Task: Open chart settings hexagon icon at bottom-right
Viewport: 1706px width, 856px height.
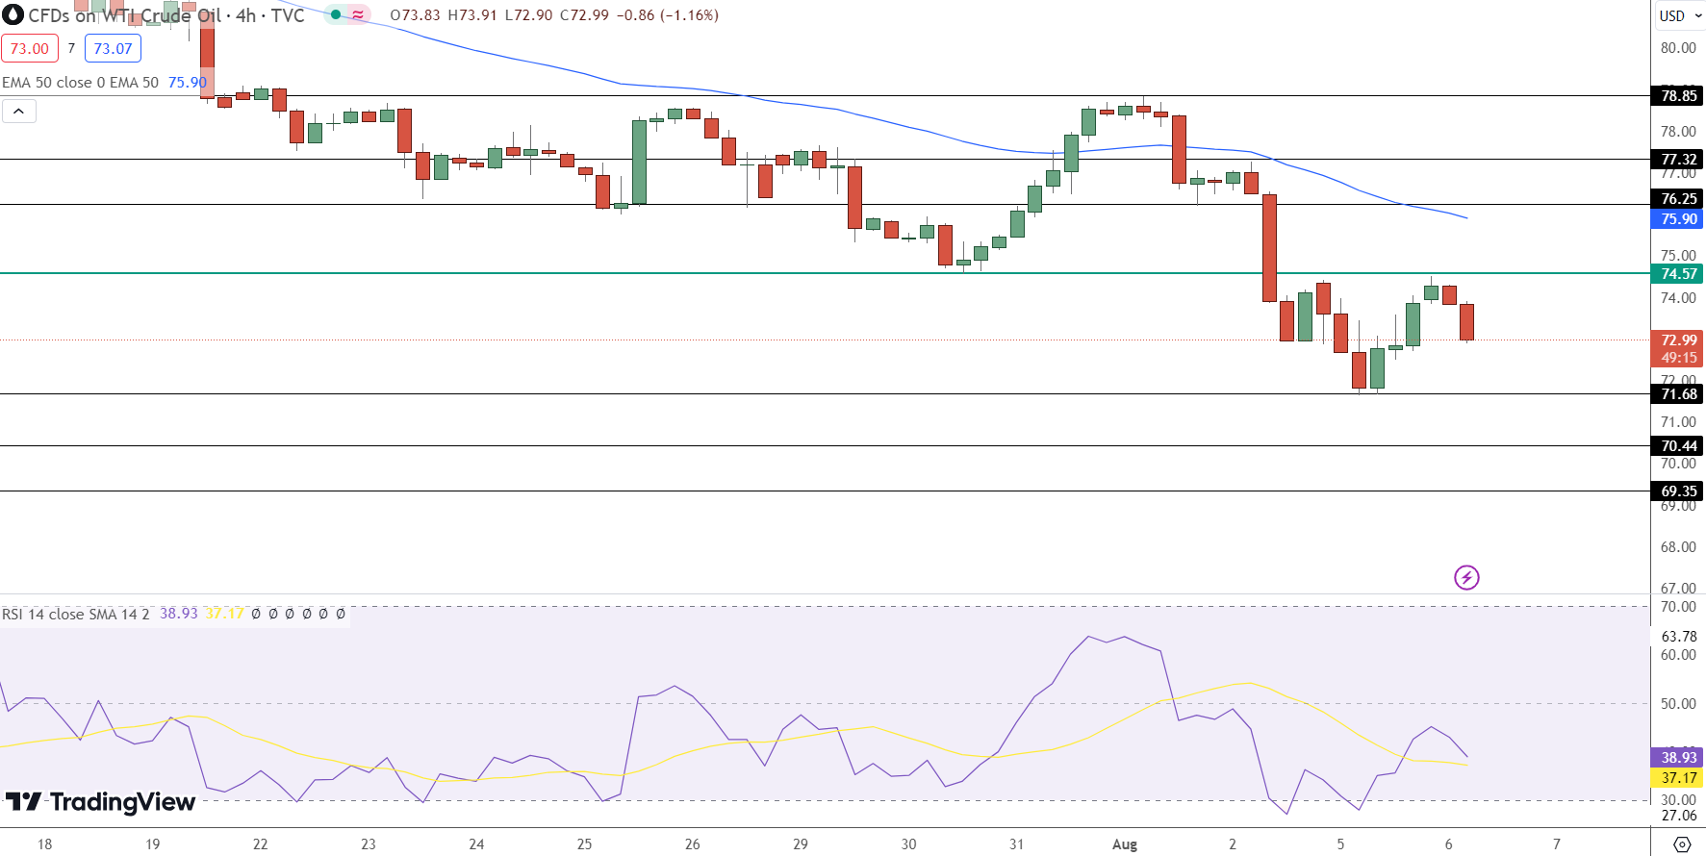Action: click(1681, 844)
